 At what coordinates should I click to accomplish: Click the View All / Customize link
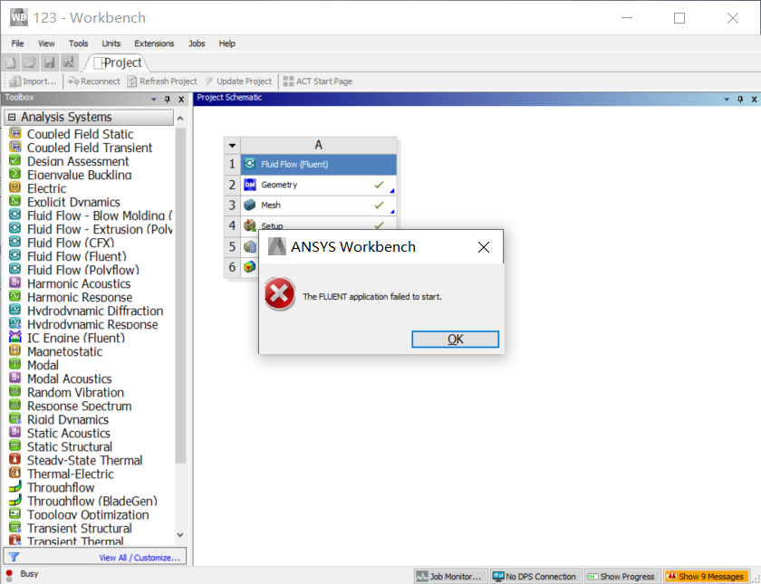[x=139, y=558]
